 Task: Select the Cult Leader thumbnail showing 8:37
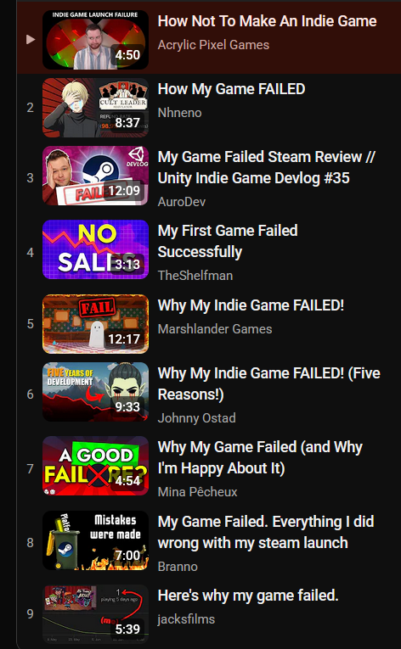95,108
